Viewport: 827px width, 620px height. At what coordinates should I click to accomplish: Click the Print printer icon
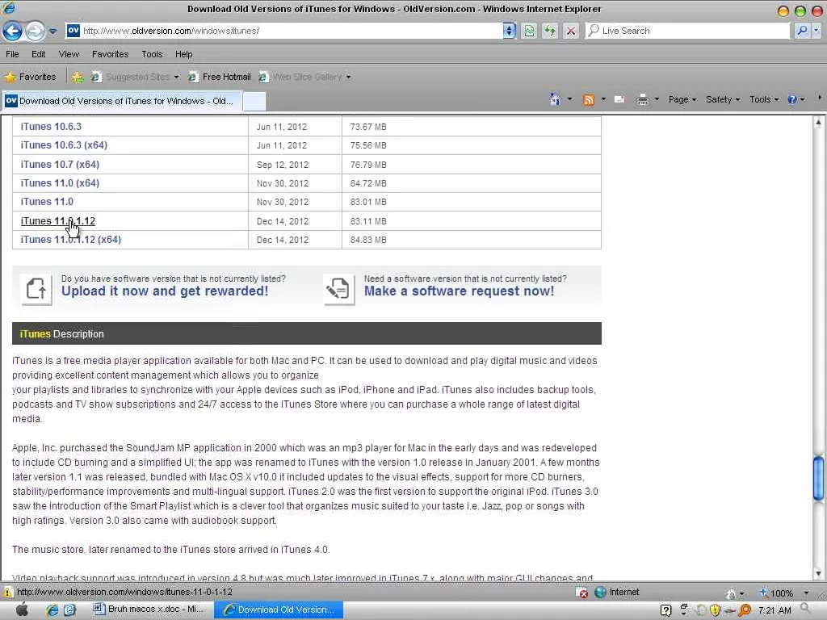pyautogui.click(x=642, y=99)
